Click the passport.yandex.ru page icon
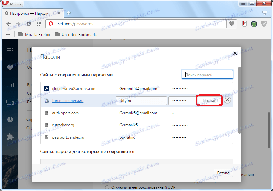The height and width of the screenshot is (191, 273). pyautogui.click(x=47, y=137)
